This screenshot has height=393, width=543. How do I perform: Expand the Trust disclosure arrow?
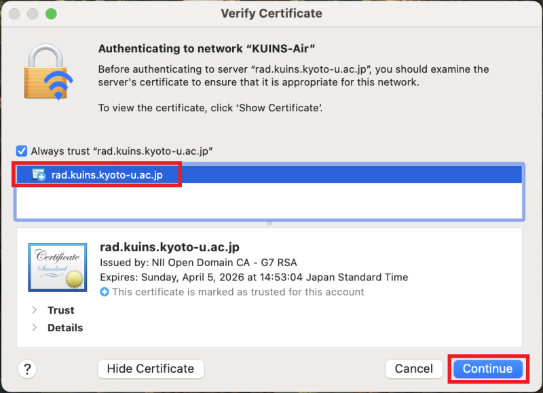[x=35, y=310]
